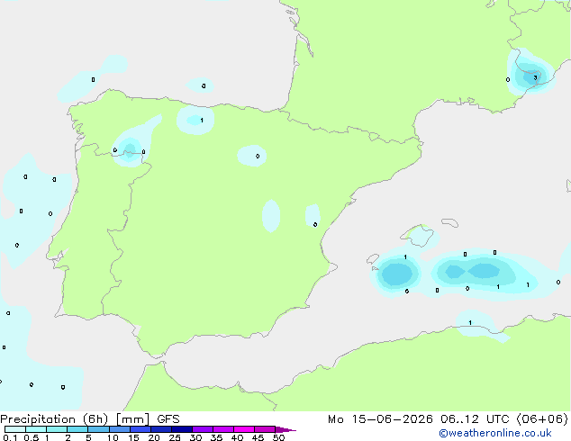Pick the legend swatch between 20 and 25
This screenshot has height=441, width=571.
[161, 429]
